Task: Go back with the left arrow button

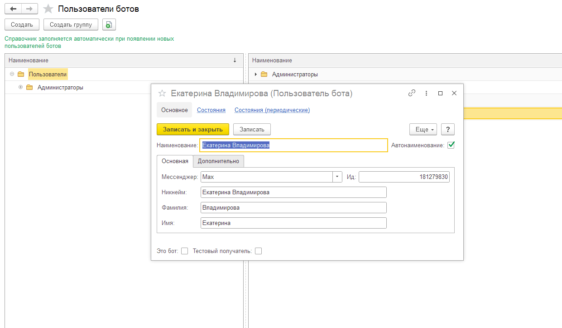Action: [x=13, y=9]
